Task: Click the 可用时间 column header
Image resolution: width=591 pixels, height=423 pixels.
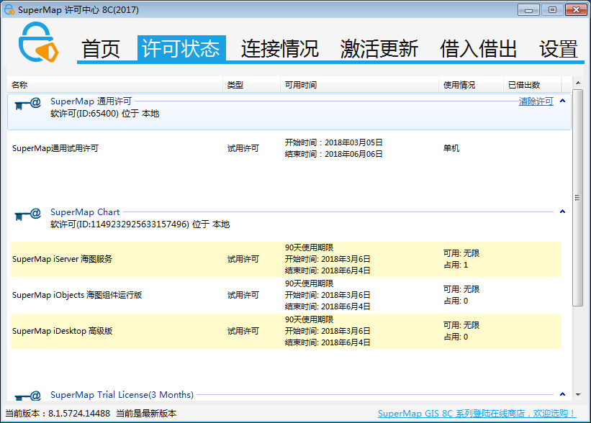Action: 360,85
